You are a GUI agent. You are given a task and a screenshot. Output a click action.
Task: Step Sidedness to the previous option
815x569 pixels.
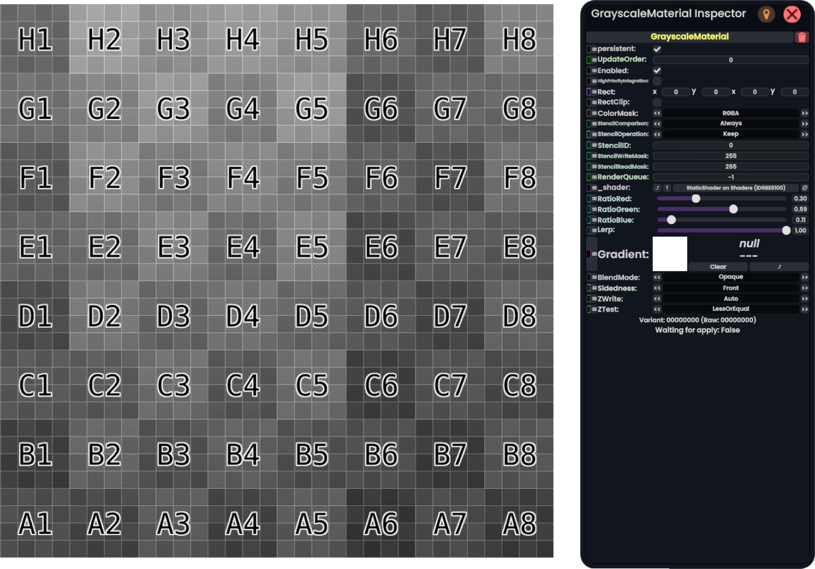(657, 288)
